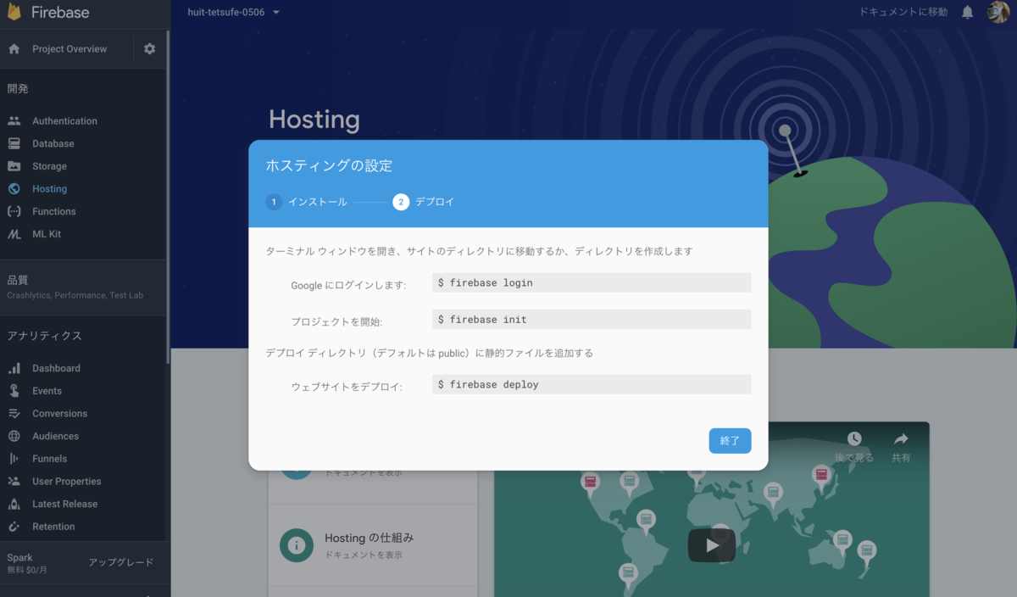Click the Functions brackets icon
Screen dimensions: 1017x597
point(14,211)
